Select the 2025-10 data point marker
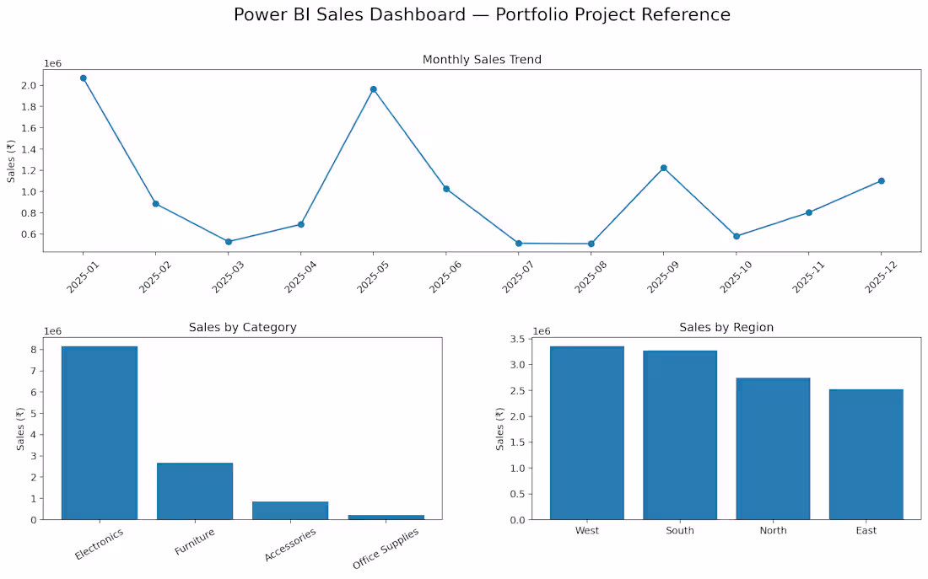Screen dimensions: 928x579 tap(736, 236)
